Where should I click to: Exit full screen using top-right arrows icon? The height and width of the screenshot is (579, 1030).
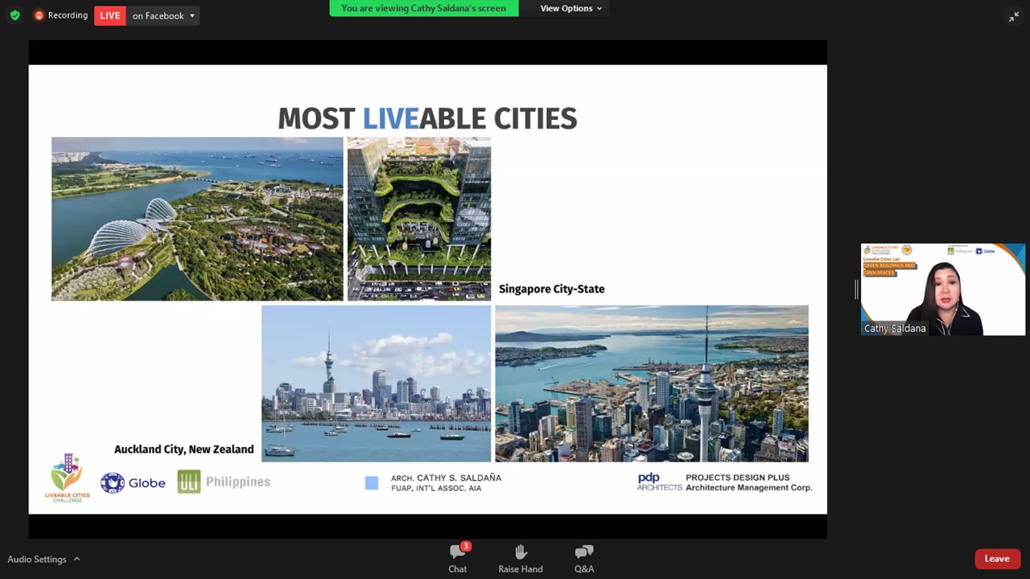click(1013, 17)
